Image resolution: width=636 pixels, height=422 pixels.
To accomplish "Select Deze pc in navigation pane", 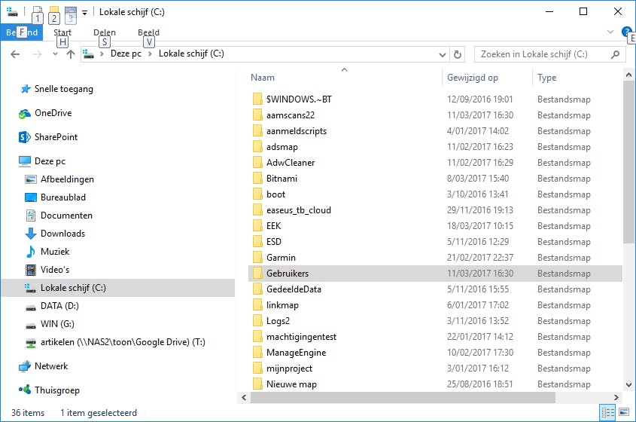I will pos(50,161).
